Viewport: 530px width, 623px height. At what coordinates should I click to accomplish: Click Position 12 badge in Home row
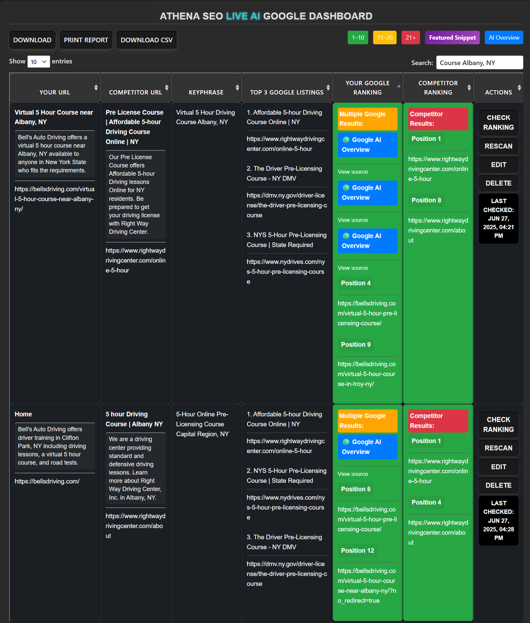(x=358, y=551)
